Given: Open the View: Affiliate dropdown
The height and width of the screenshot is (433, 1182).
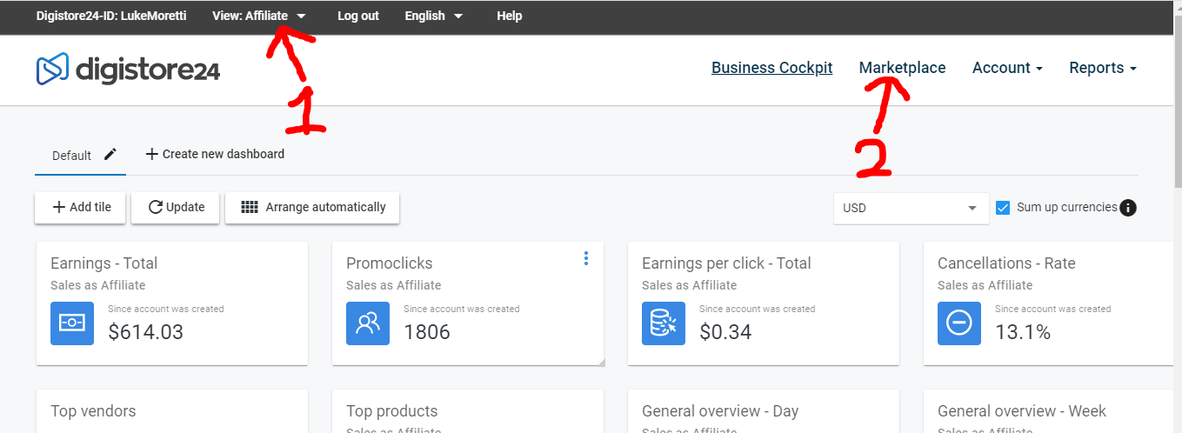Looking at the screenshot, I should click(x=258, y=16).
